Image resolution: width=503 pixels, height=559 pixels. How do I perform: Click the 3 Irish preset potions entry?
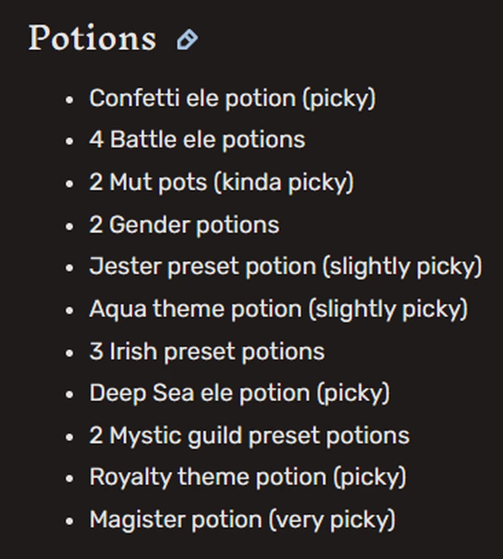pos(207,351)
